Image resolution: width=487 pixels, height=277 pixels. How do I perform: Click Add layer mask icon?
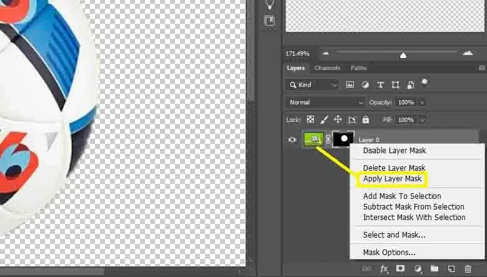400,268
